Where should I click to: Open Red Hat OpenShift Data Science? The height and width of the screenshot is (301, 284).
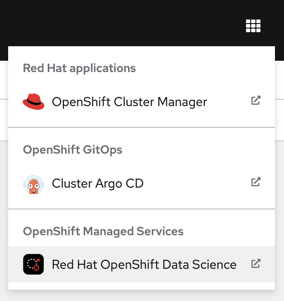(x=144, y=264)
